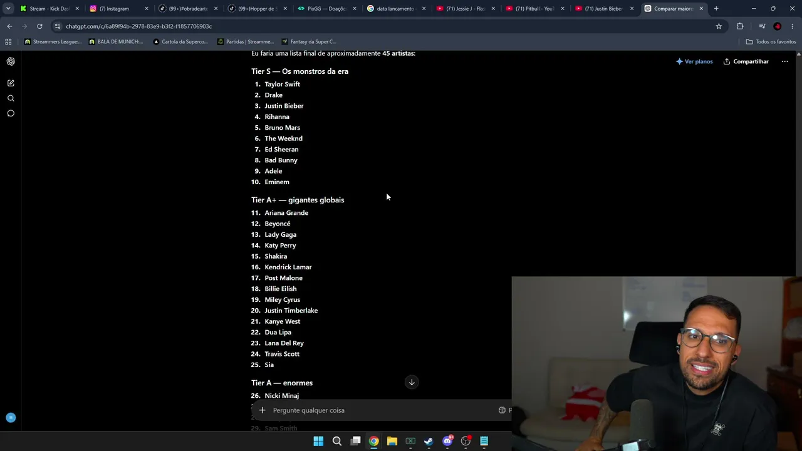
Task: Open Task View on the taskbar
Action: click(355, 441)
